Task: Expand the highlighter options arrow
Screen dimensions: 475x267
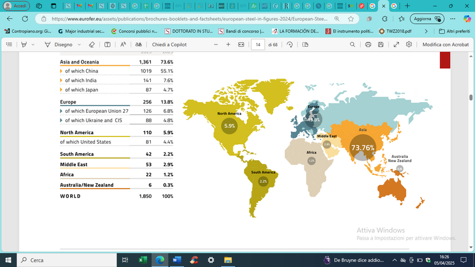Action: (x=33, y=44)
